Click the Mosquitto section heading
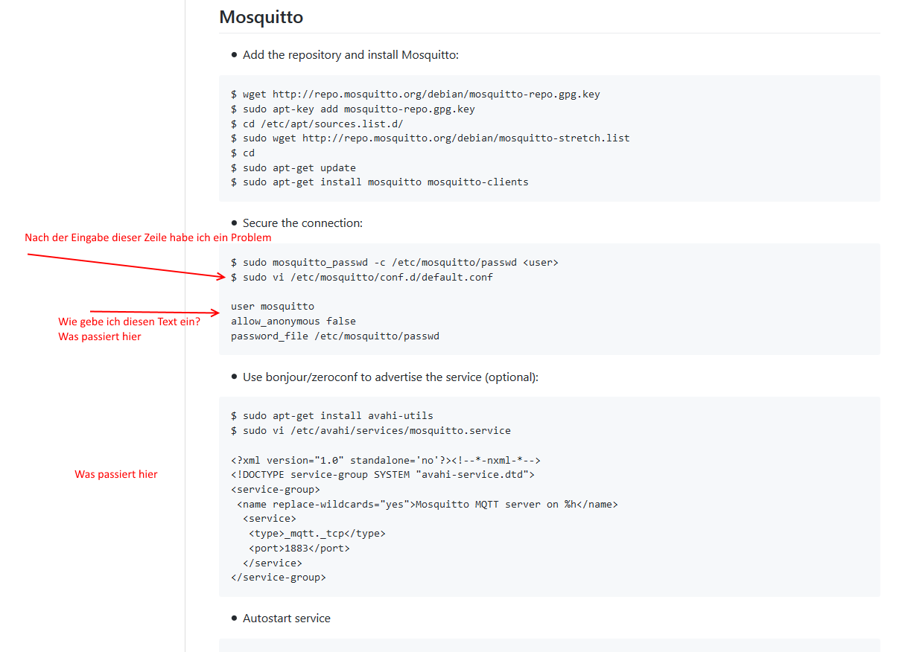 261,17
